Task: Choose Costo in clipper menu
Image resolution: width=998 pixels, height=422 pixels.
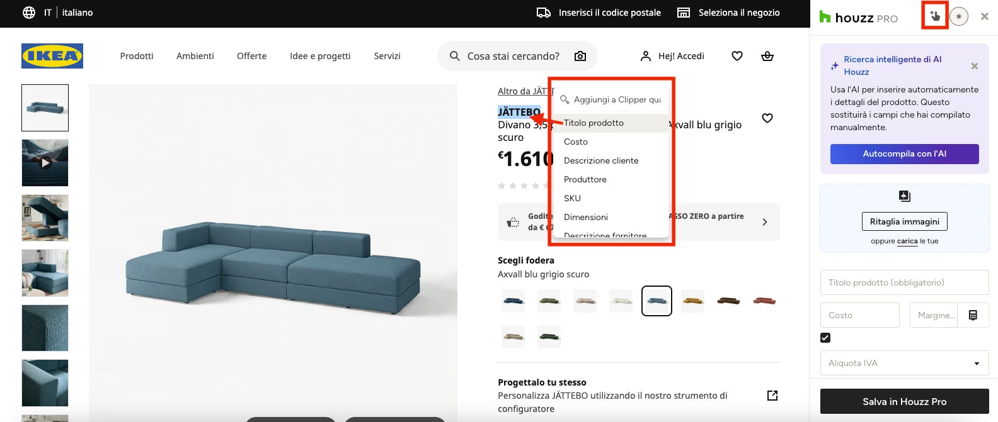Action: tap(611, 142)
